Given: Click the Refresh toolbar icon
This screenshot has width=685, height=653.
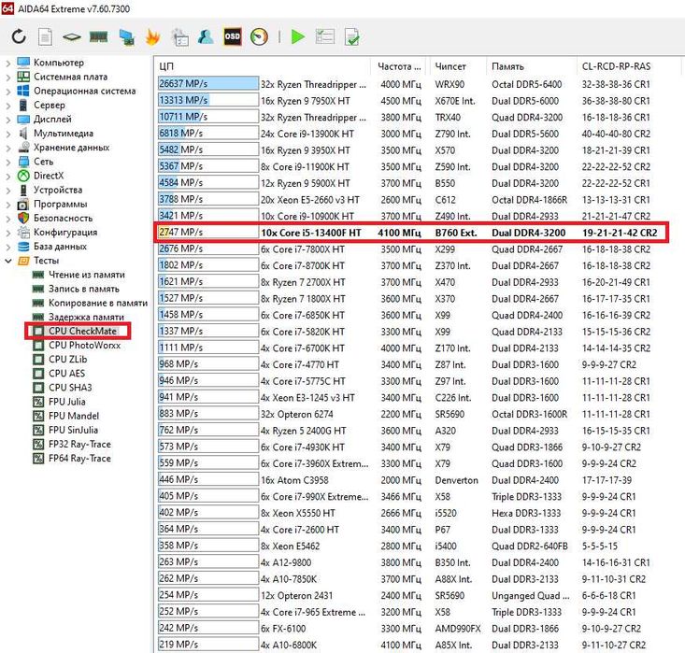Looking at the screenshot, I should (x=19, y=36).
